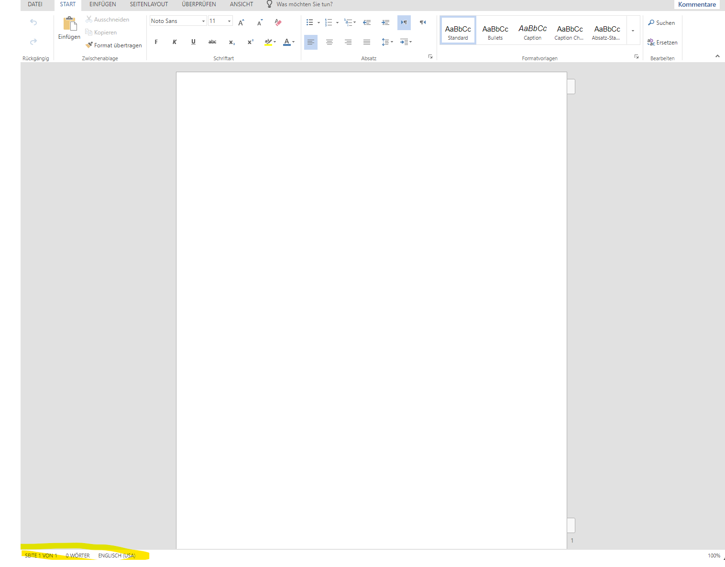This screenshot has height=567, width=725.
Task: Click the 100% zoom level
Action: click(x=714, y=556)
